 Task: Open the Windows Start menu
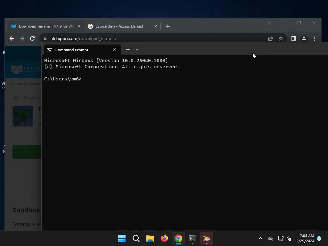[x=122, y=238]
